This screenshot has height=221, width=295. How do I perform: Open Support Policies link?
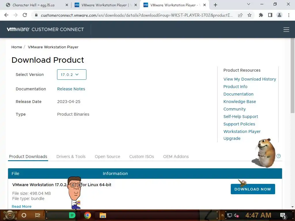coord(239,124)
